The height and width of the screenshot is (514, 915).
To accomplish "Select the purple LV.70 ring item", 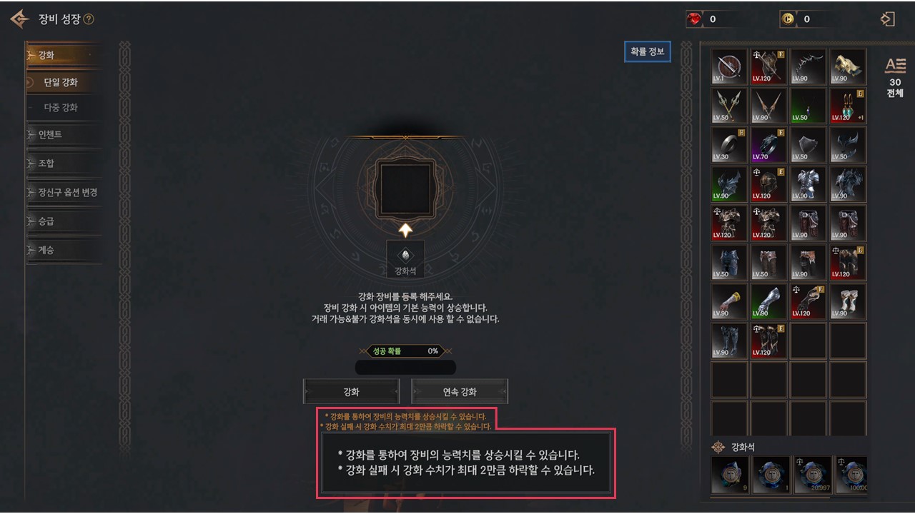I will coord(769,145).
